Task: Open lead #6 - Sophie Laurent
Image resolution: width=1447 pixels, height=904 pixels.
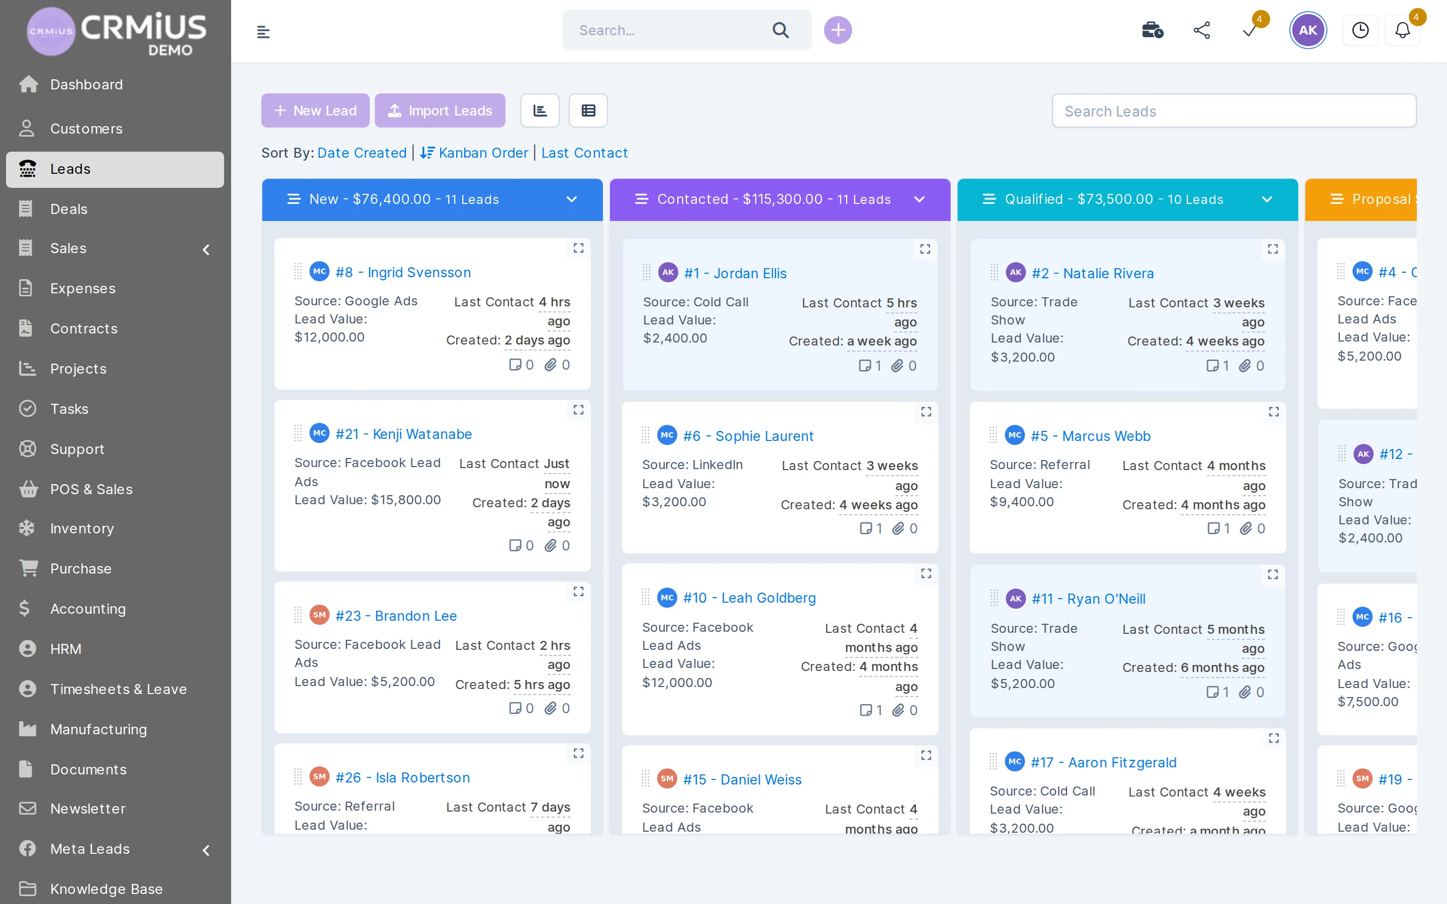Action: point(748,436)
